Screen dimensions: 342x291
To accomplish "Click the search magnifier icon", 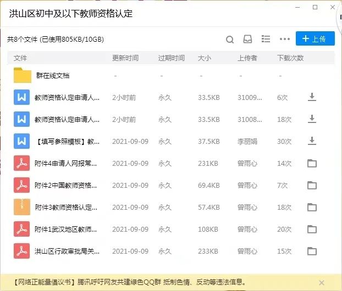I will click(230, 39).
